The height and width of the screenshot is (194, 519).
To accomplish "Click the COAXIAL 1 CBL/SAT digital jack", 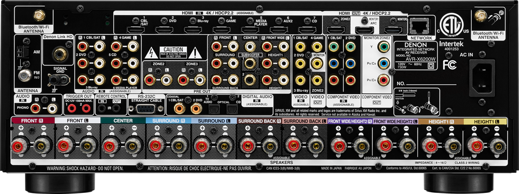I will click(x=179, y=109).
